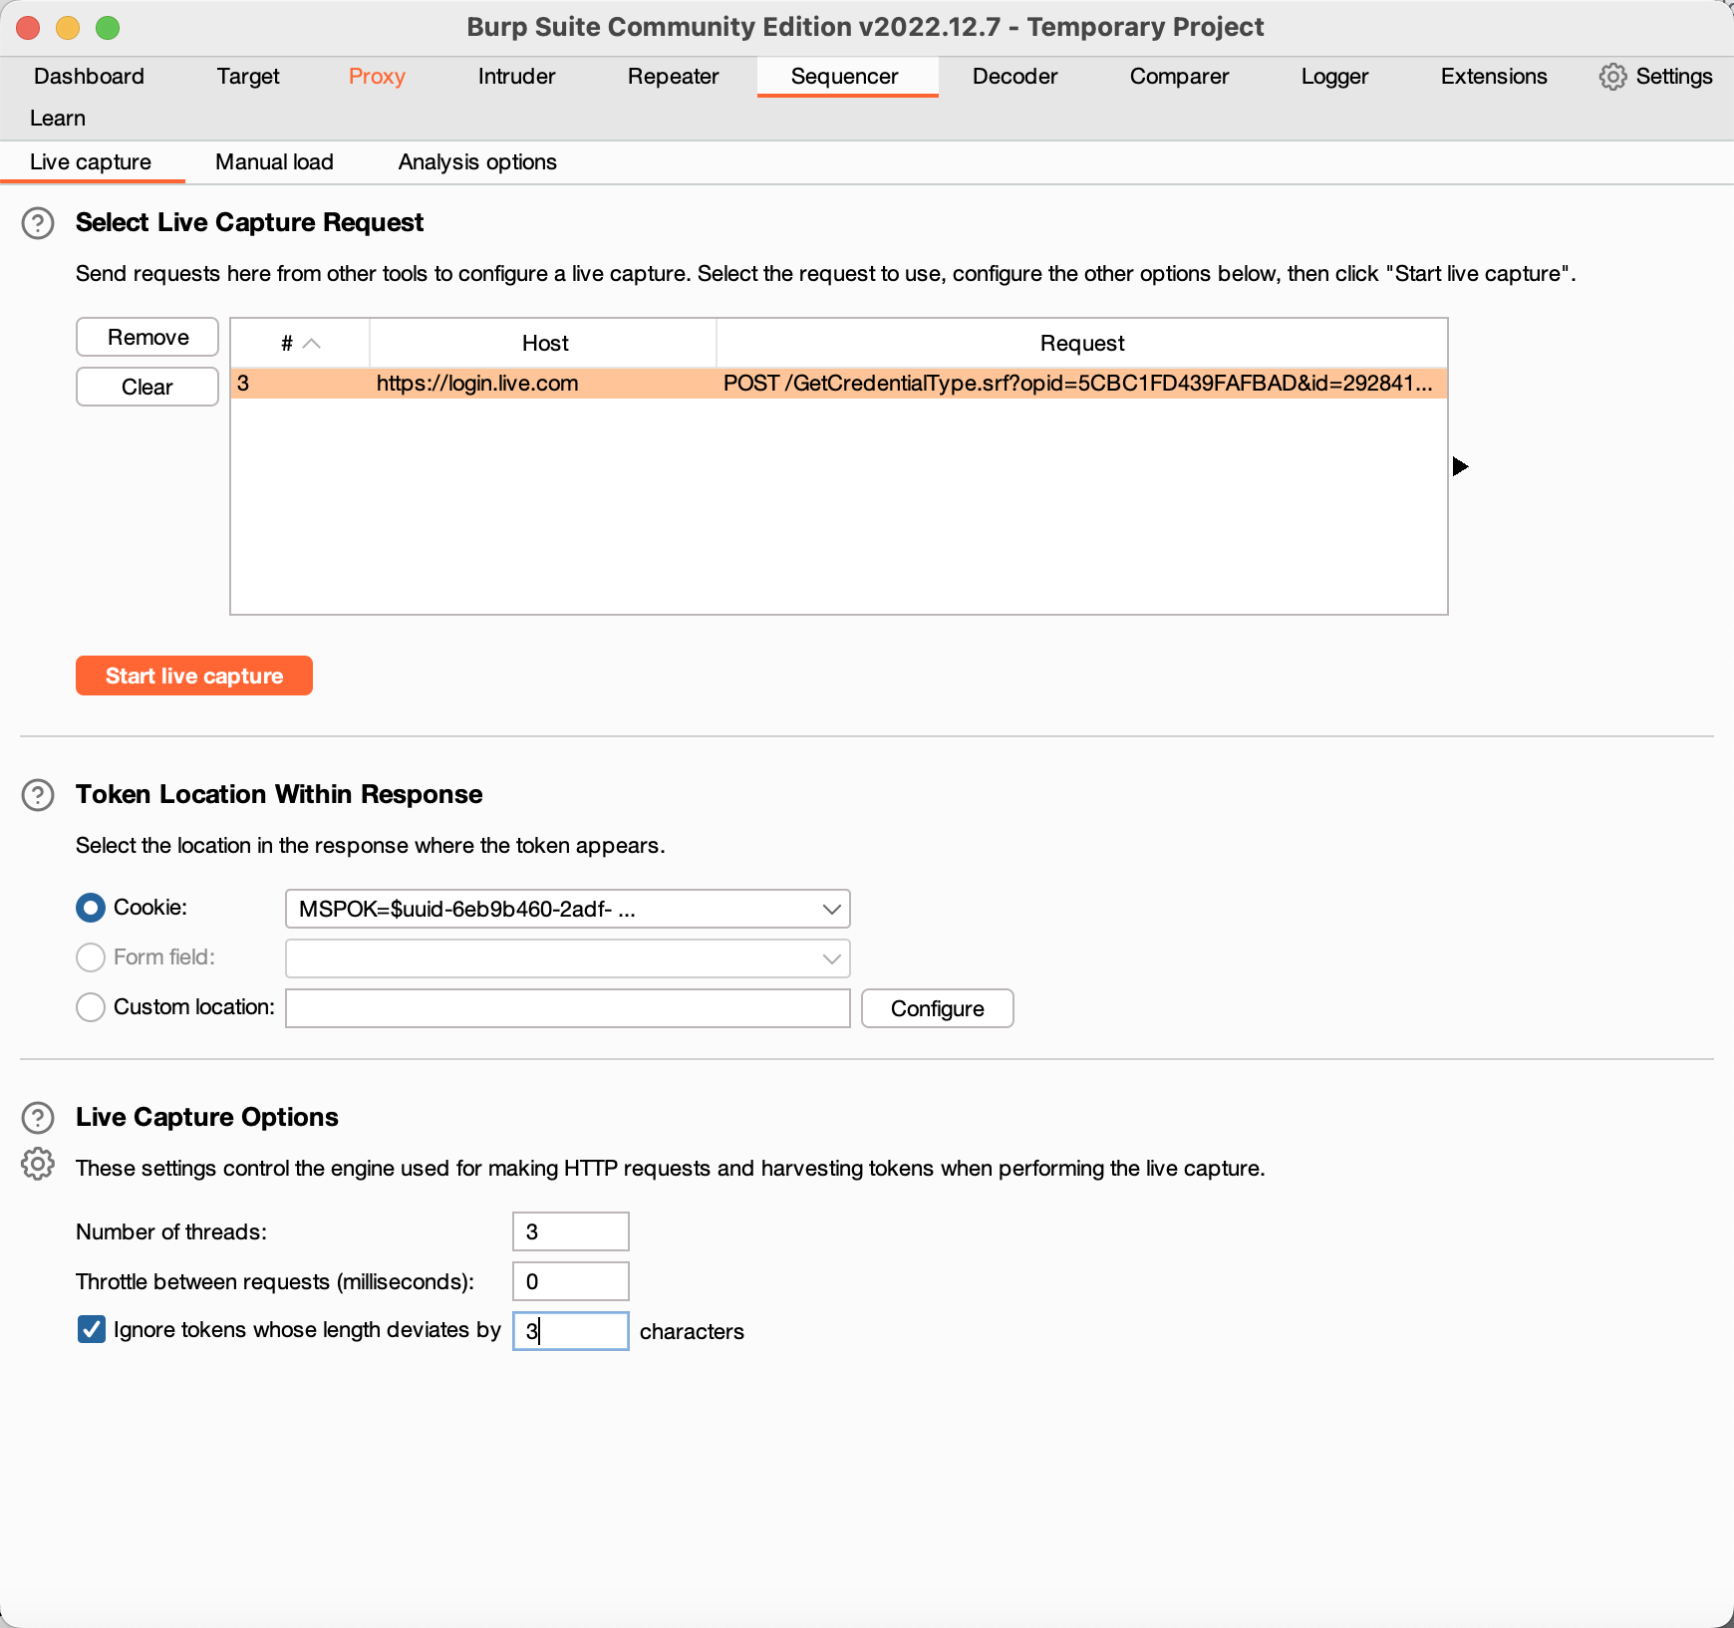Click the Clear button
Image resolution: width=1734 pixels, height=1628 pixels.
coord(147,388)
